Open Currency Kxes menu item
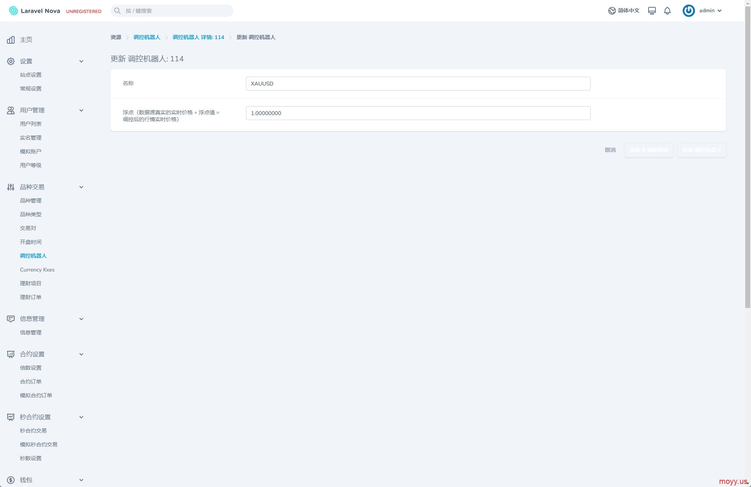Image resolution: width=751 pixels, height=487 pixels. pos(37,270)
